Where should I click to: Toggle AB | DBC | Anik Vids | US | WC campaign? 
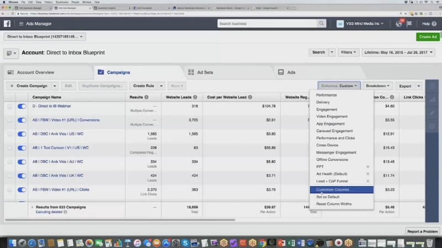point(22,134)
